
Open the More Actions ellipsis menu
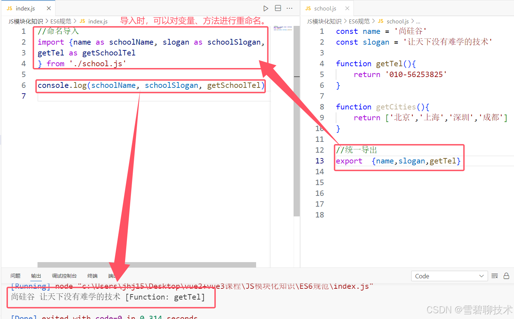[290, 8]
